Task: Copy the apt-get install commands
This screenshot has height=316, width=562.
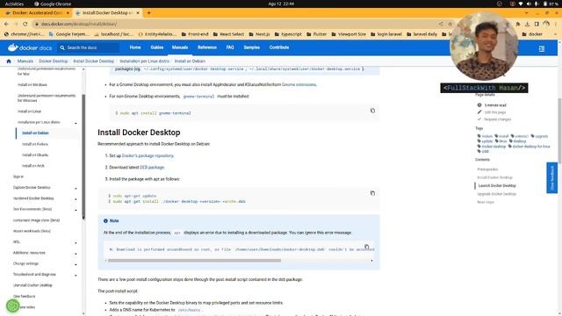Action: [372, 193]
